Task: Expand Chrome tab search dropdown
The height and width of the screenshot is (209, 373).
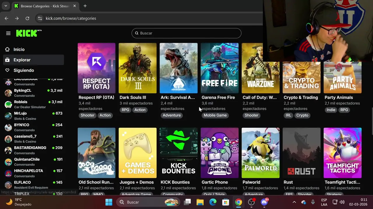Action: [x=6, y=6]
